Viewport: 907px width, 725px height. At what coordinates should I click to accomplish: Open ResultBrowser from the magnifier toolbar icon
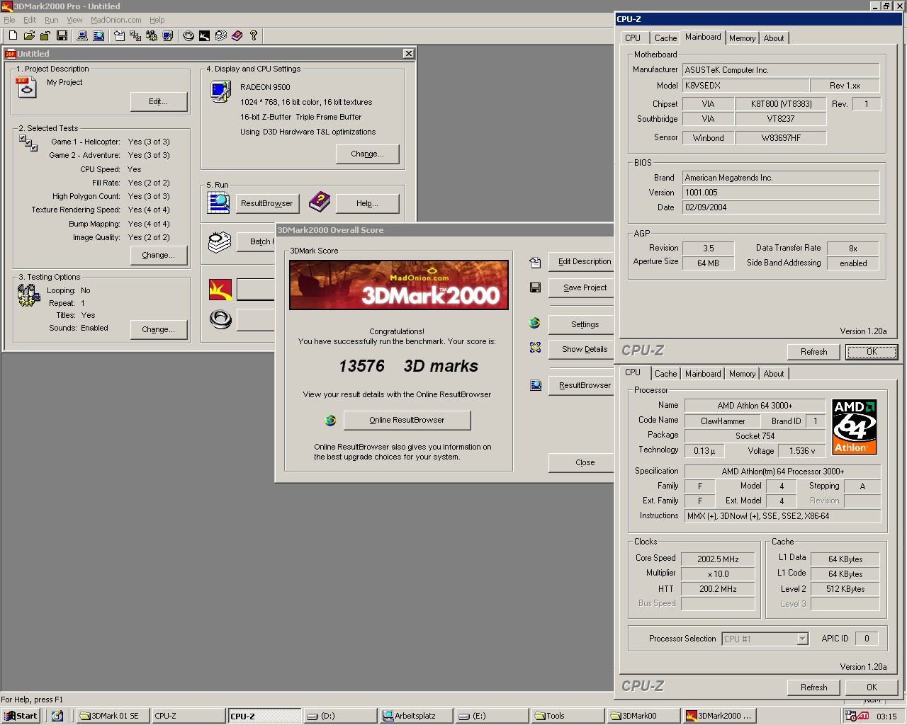point(98,35)
